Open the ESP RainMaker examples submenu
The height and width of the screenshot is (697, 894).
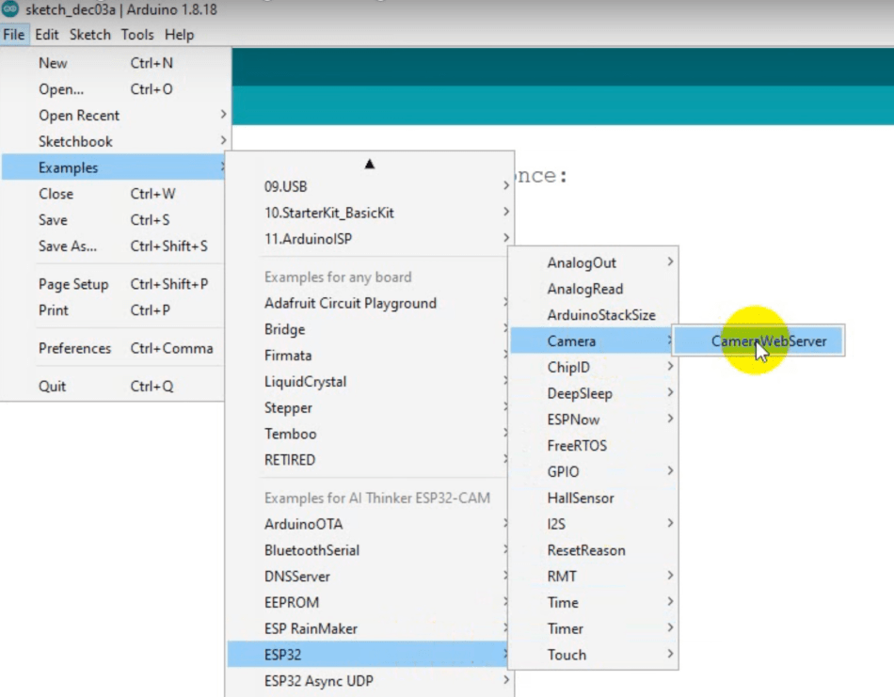(x=368, y=628)
